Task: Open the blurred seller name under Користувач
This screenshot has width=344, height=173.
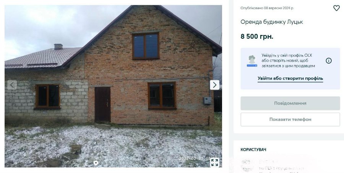Action: coord(268,162)
